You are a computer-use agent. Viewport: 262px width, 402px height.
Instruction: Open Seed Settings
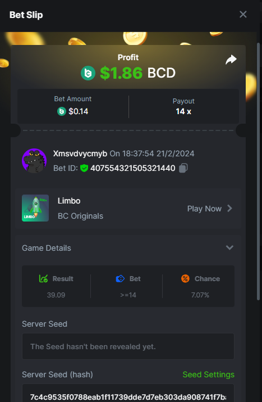(x=209, y=374)
